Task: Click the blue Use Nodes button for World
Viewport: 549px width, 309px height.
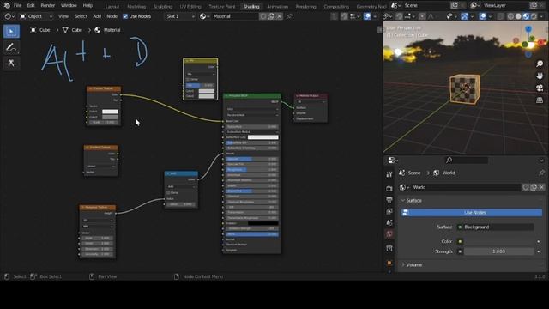Action: coord(472,213)
